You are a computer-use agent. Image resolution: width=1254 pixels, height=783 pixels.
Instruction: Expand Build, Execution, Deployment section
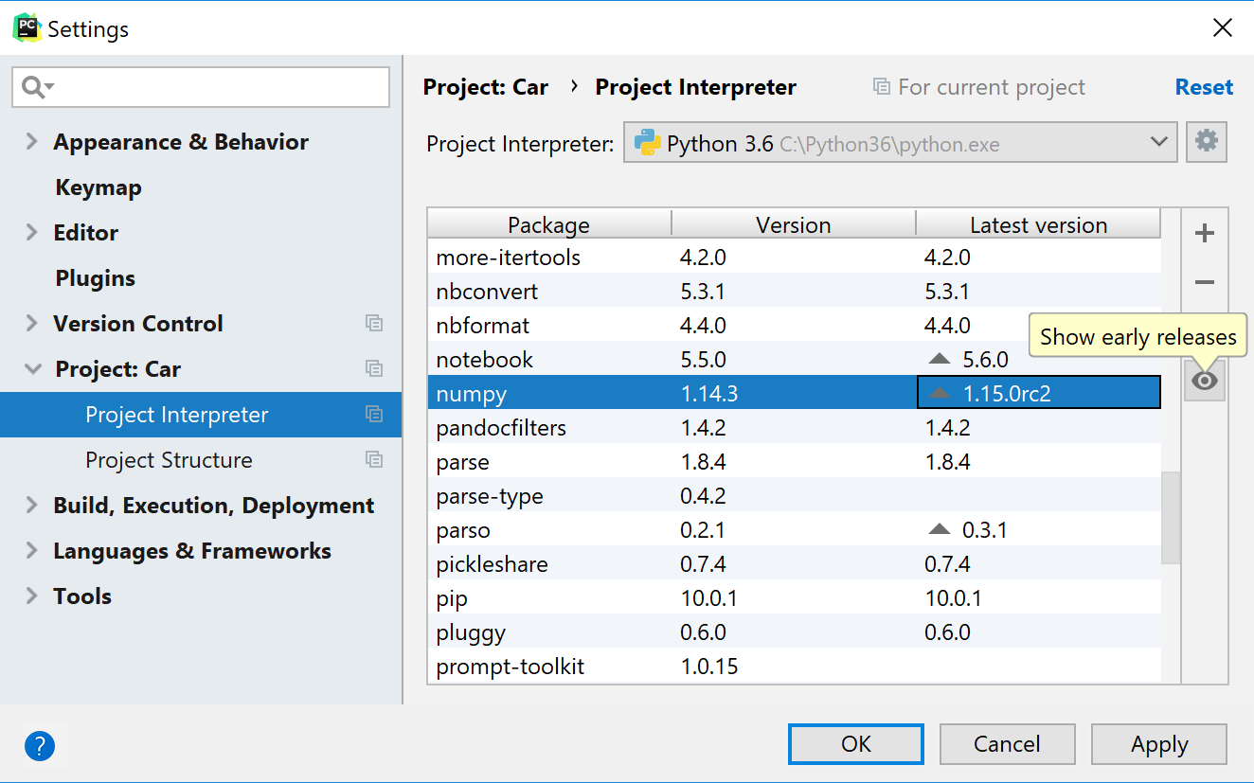pos(32,506)
